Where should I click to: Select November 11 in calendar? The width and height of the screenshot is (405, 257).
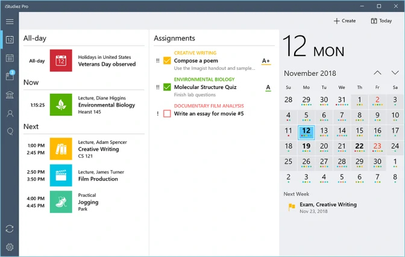[x=288, y=132]
